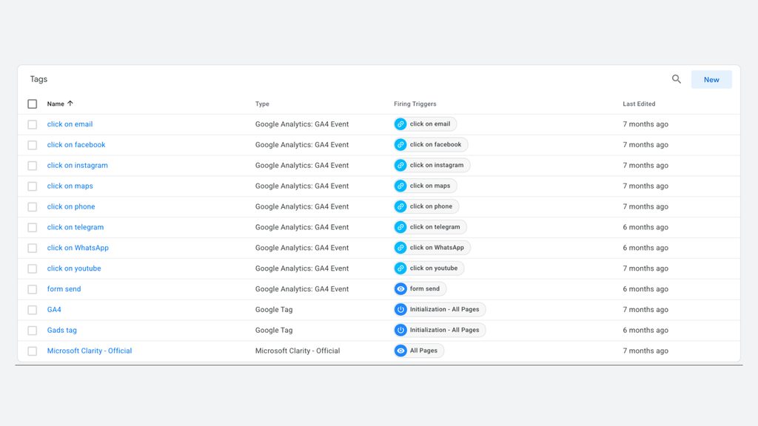Click eye trigger icon for form send
This screenshot has height=426, width=758.
coord(400,289)
